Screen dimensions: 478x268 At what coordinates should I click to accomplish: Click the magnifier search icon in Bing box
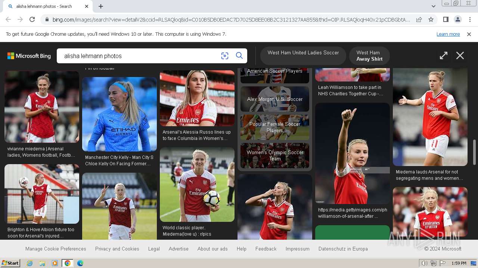pyautogui.click(x=239, y=56)
